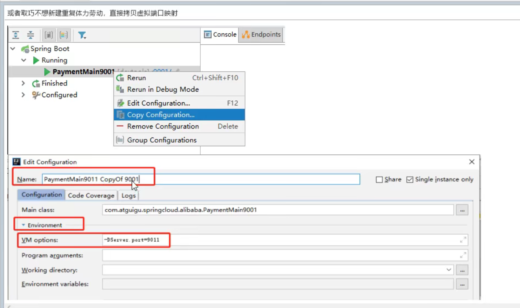
Task: Open Environment variables ... button
Action: [462, 284]
